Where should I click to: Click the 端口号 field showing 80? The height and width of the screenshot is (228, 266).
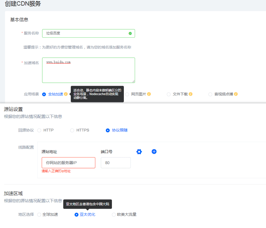point(116,163)
